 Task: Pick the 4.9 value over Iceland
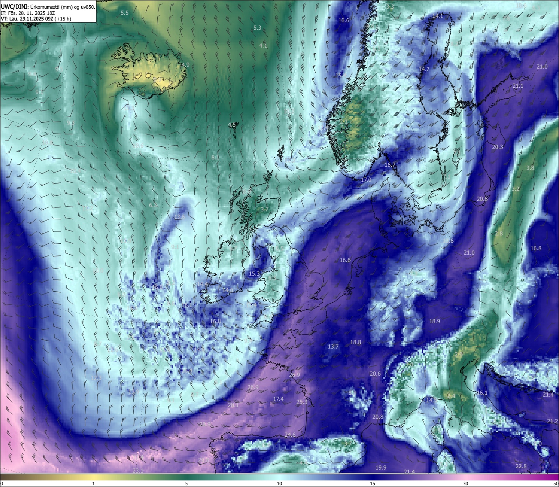pyautogui.click(x=186, y=65)
